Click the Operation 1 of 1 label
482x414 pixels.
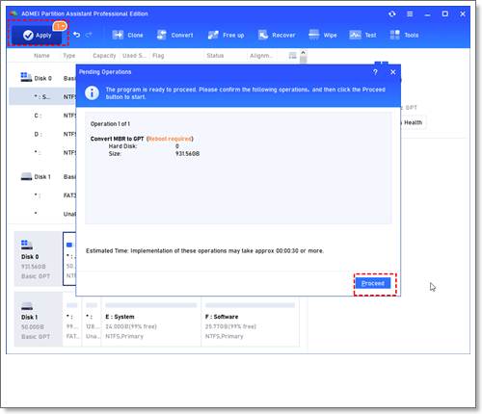click(x=110, y=124)
